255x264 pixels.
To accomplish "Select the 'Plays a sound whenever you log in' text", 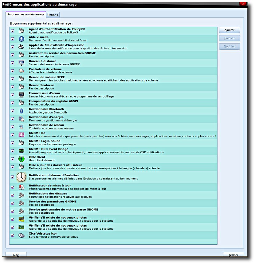I will tap(53, 144).
